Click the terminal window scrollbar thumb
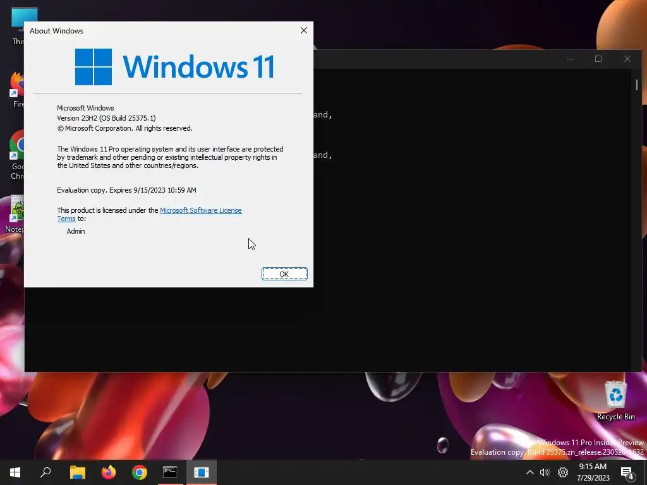Screen dimensions: 647x485 point(637,85)
